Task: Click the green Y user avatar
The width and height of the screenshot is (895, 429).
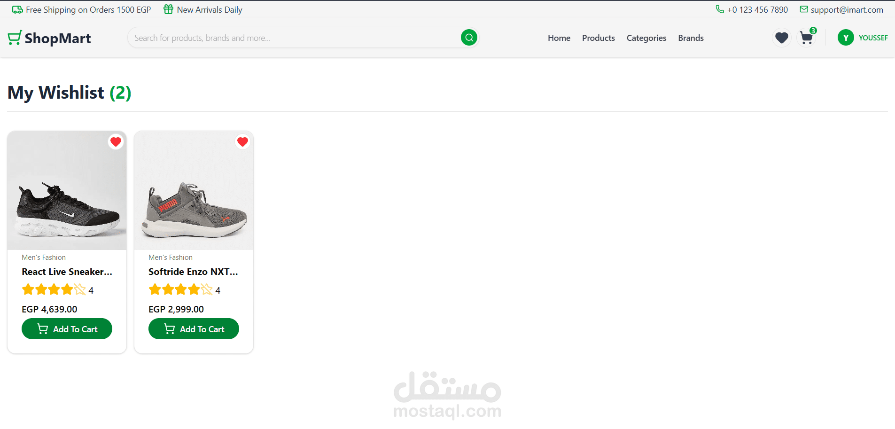Action: 846,38
